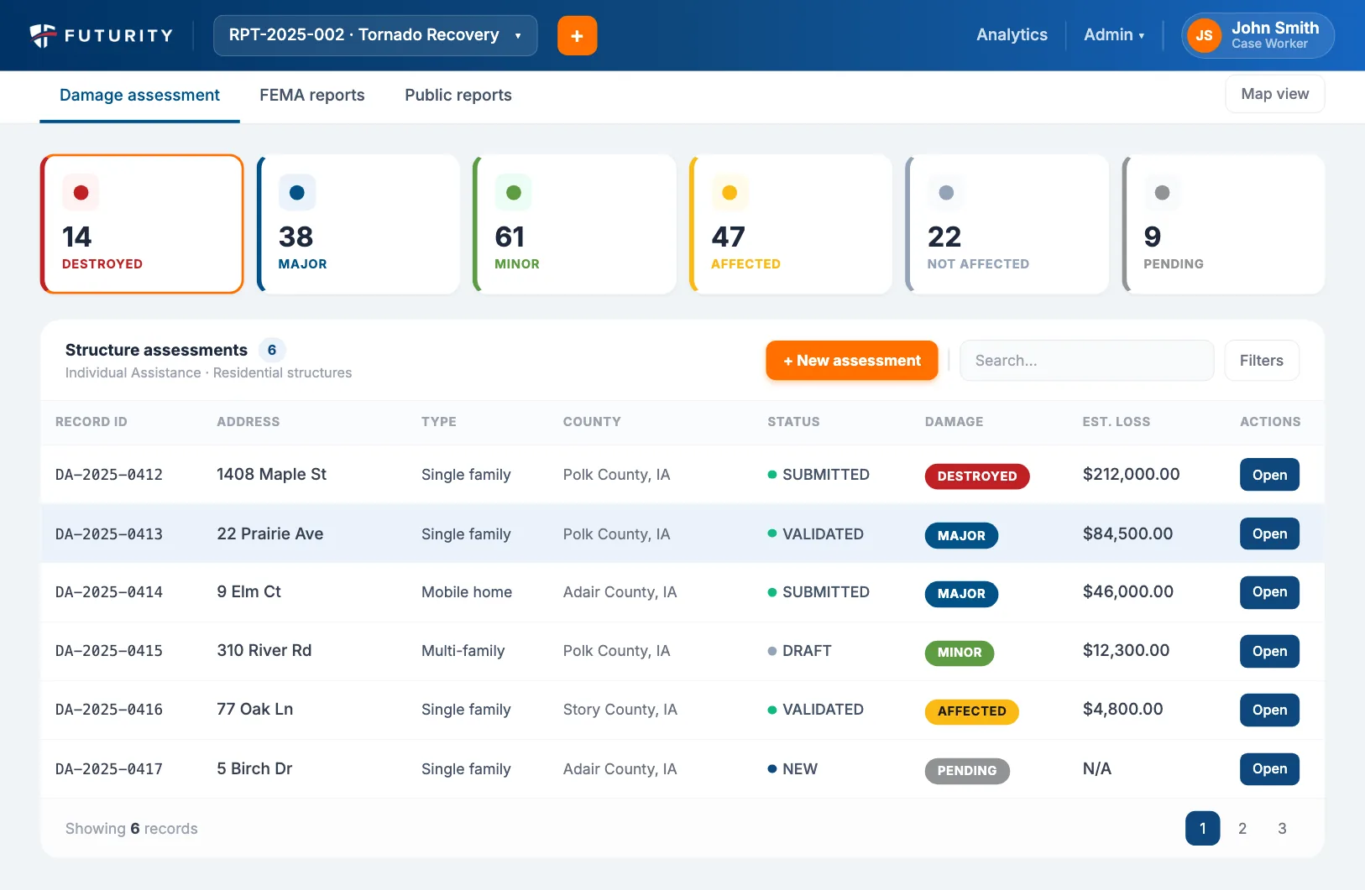Select the Pending gray dot icon
1365x890 pixels.
(1162, 193)
